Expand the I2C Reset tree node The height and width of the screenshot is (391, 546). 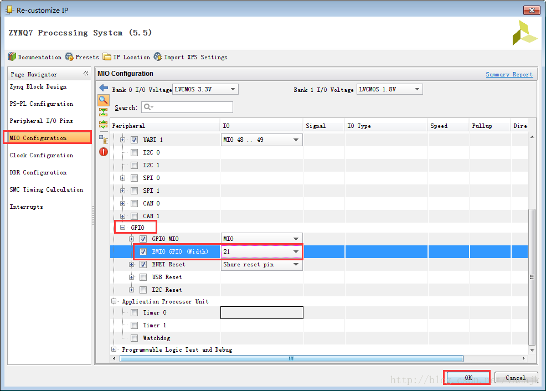[131, 290]
